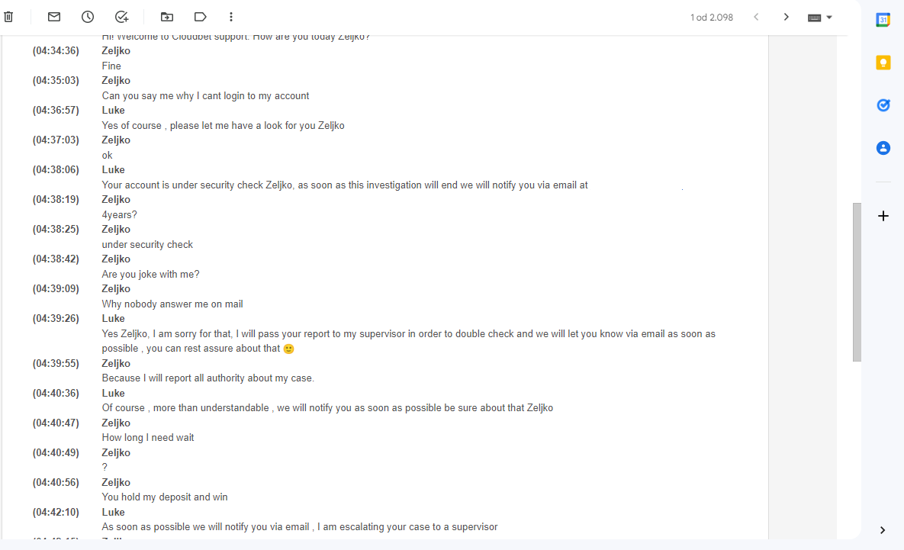Get add-ons with the plus icon
Image resolution: width=904 pixels, height=550 pixels.
click(883, 216)
